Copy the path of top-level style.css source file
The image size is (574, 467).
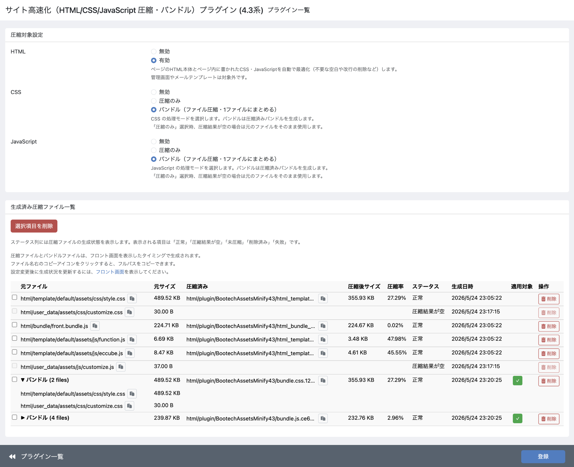click(132, 298)
